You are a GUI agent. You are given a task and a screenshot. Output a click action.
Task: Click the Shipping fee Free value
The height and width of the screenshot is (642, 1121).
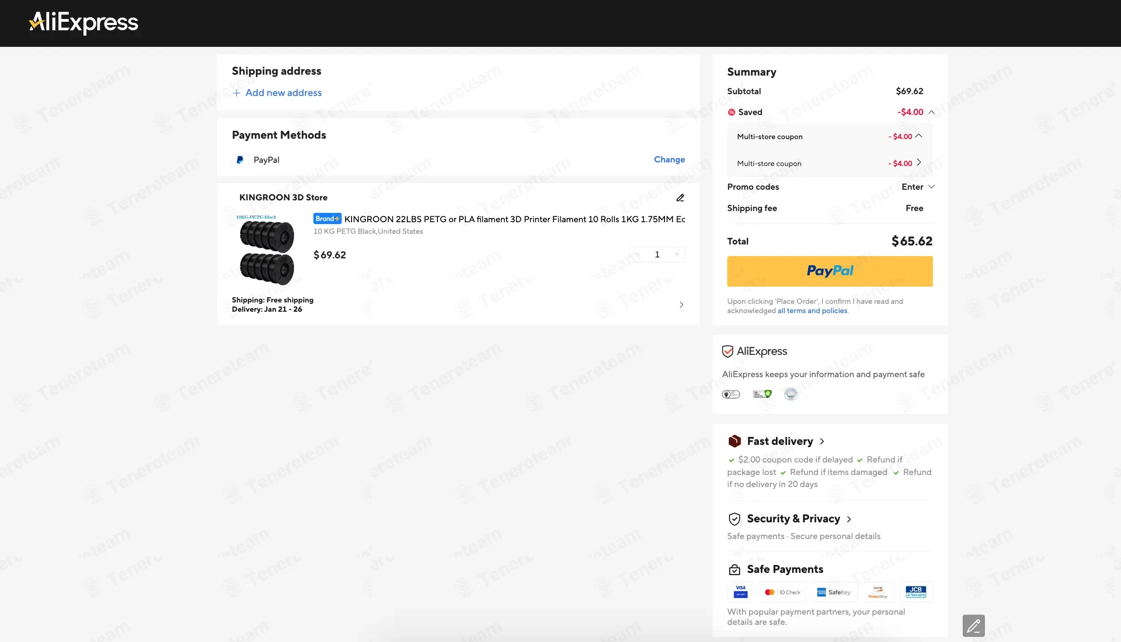[x=914, y=208]
